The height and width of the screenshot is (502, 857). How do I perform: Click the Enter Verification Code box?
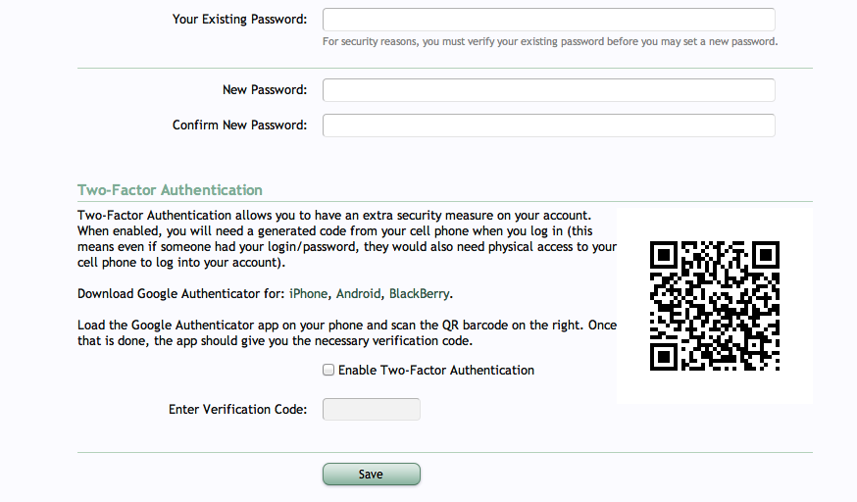tap(372, 409)
